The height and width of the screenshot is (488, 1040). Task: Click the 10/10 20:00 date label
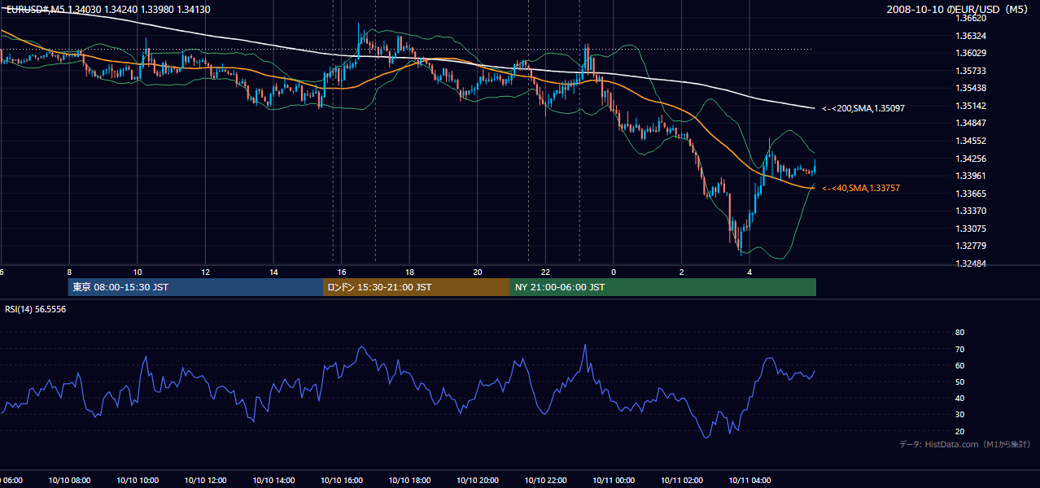pos(478,481)
